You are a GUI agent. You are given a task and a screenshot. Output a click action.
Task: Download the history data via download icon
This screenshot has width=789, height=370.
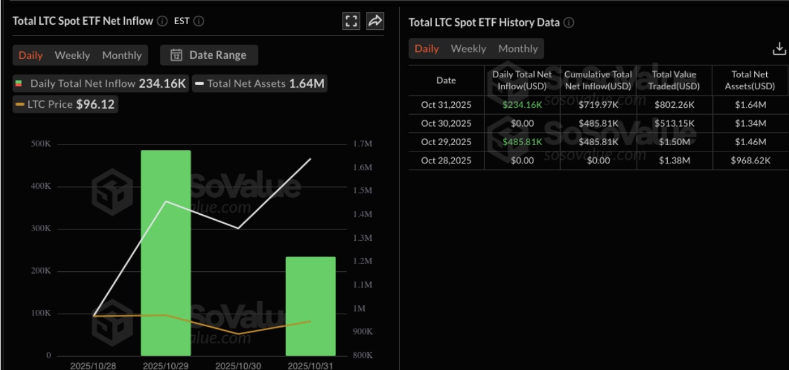pyautogui.click(x=778, y=47)
